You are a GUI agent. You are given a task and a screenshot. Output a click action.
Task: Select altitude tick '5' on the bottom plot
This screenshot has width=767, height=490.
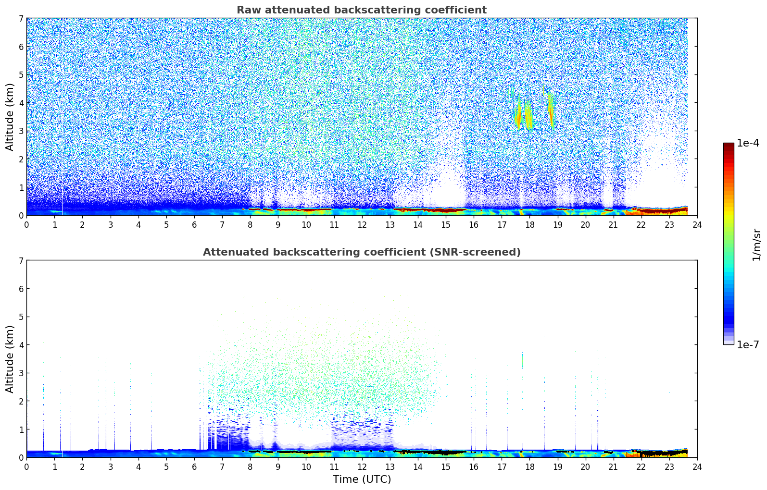[21, 317]
